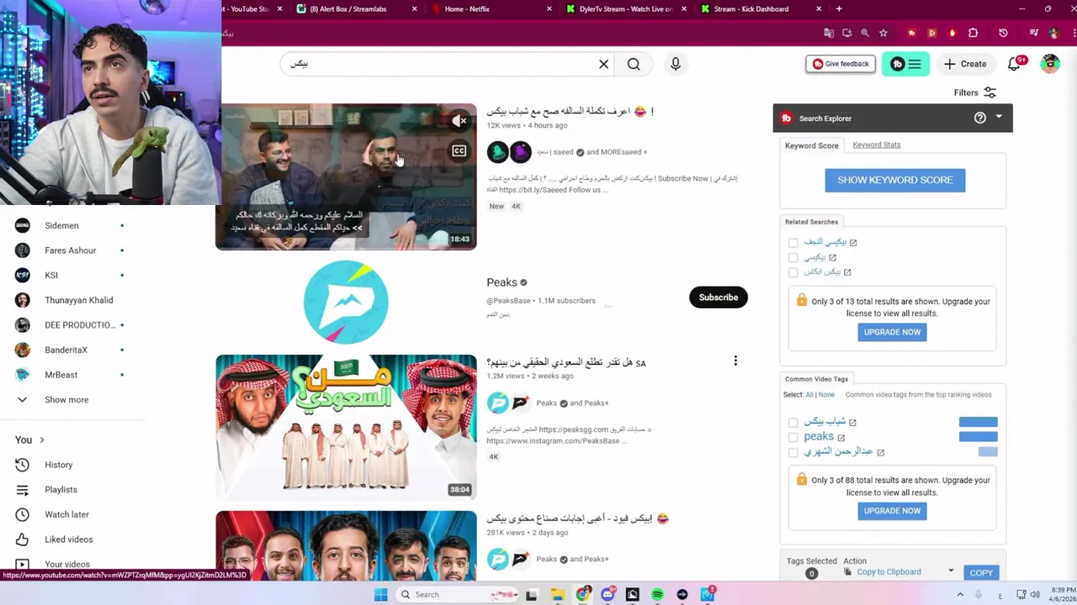Open Fares Ashour subscription
Screen dimensions: 1077x605
(x=70, y=250)
